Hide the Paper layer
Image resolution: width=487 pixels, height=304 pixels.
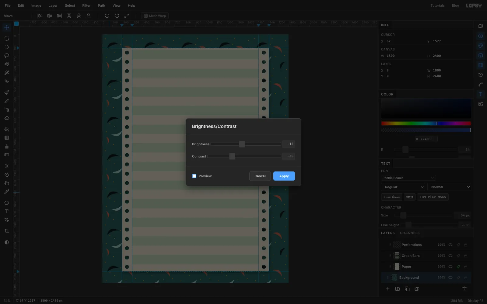point(450,267)
